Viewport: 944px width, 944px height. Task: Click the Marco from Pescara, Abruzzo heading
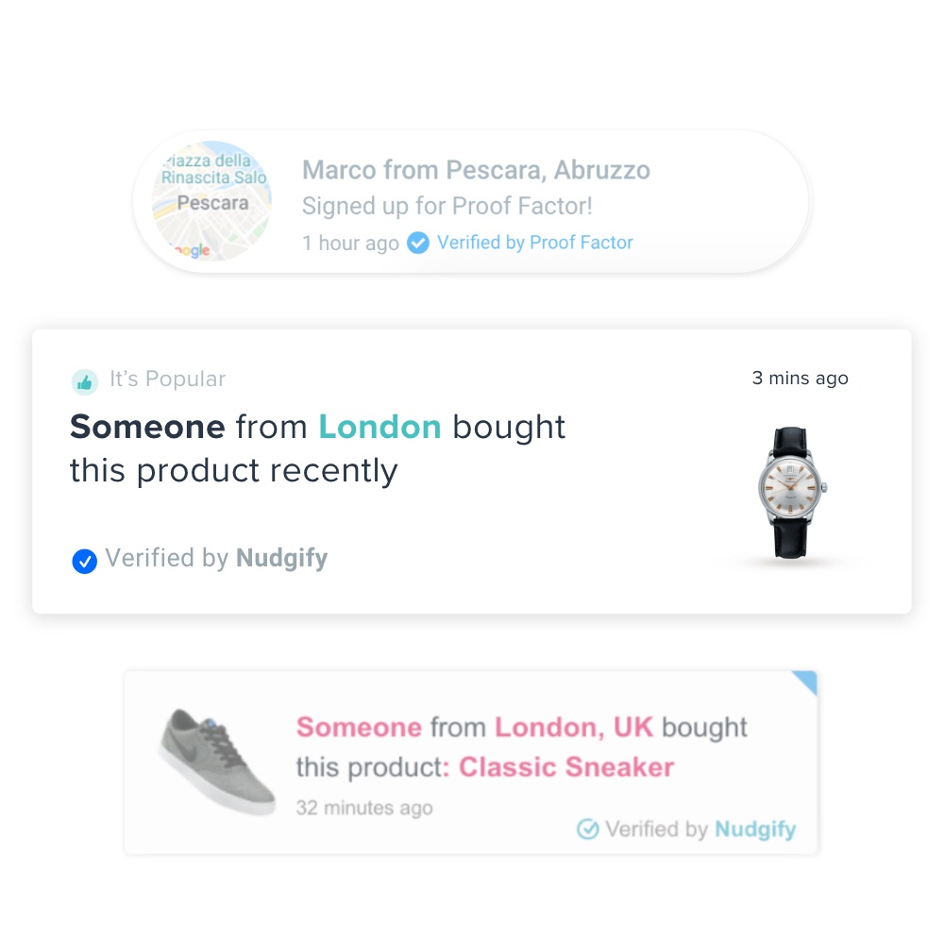(476, 170)
